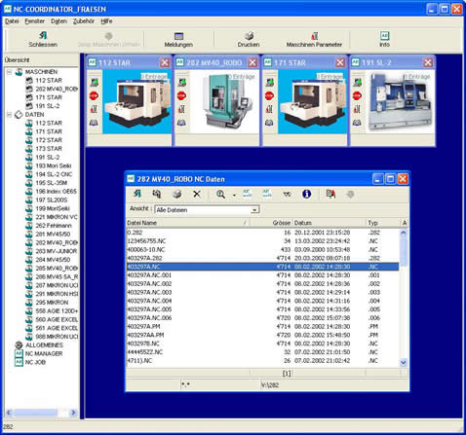Image resolution: width=466 pixels, height=435 pixels.
Task: Click the file list scrollbar up arrow
Action: tap(404, 233)
